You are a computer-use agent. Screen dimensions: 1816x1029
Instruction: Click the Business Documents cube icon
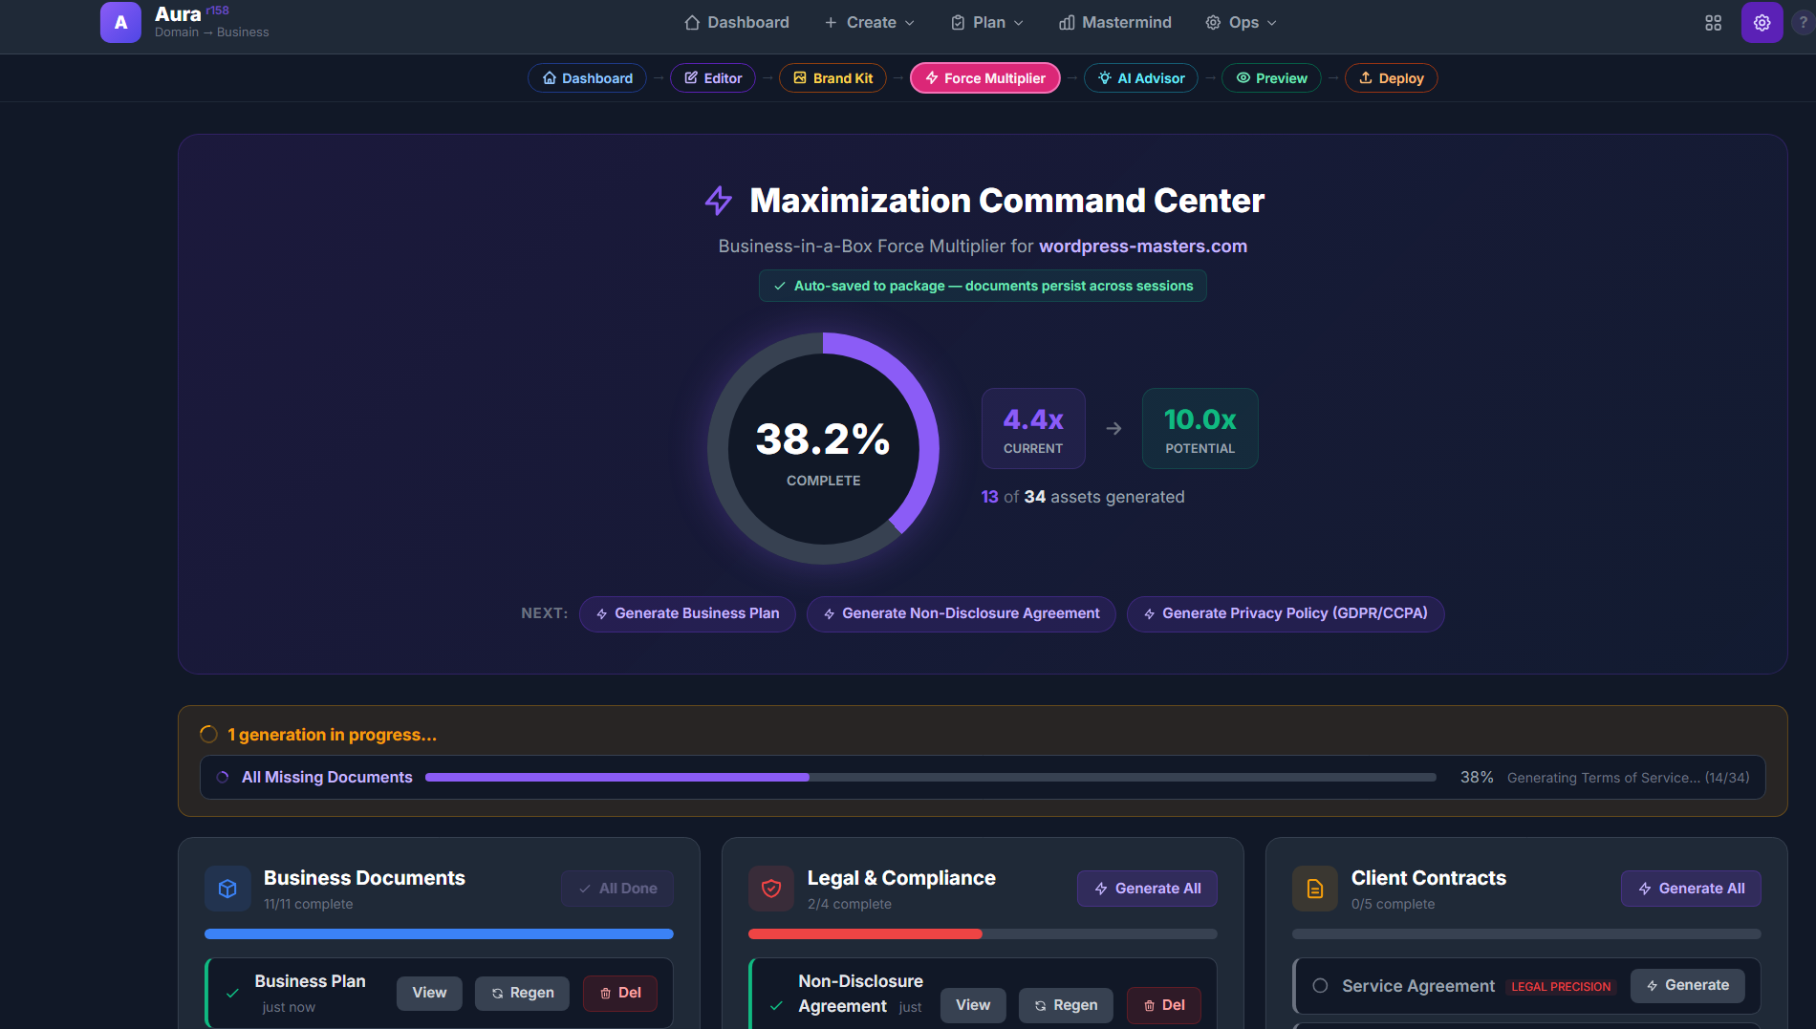tap(227, 889)
